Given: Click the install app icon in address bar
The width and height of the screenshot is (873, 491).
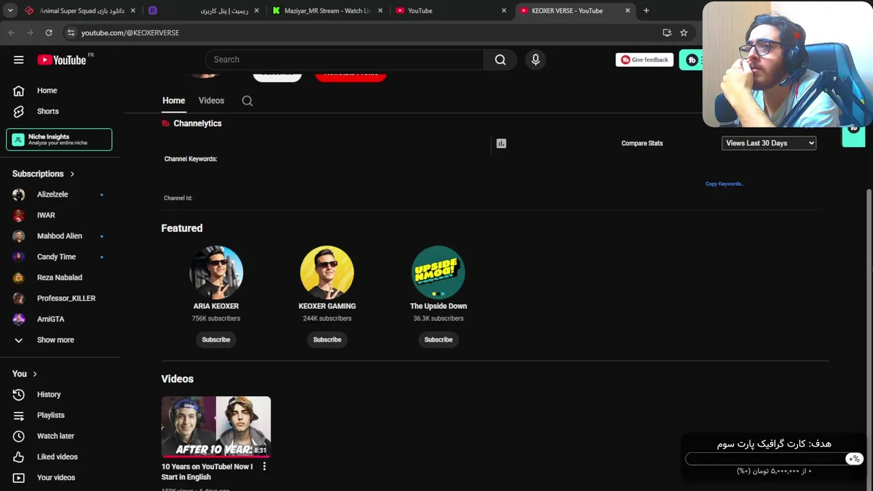Looking at the screenshot, I should (667, 33).
